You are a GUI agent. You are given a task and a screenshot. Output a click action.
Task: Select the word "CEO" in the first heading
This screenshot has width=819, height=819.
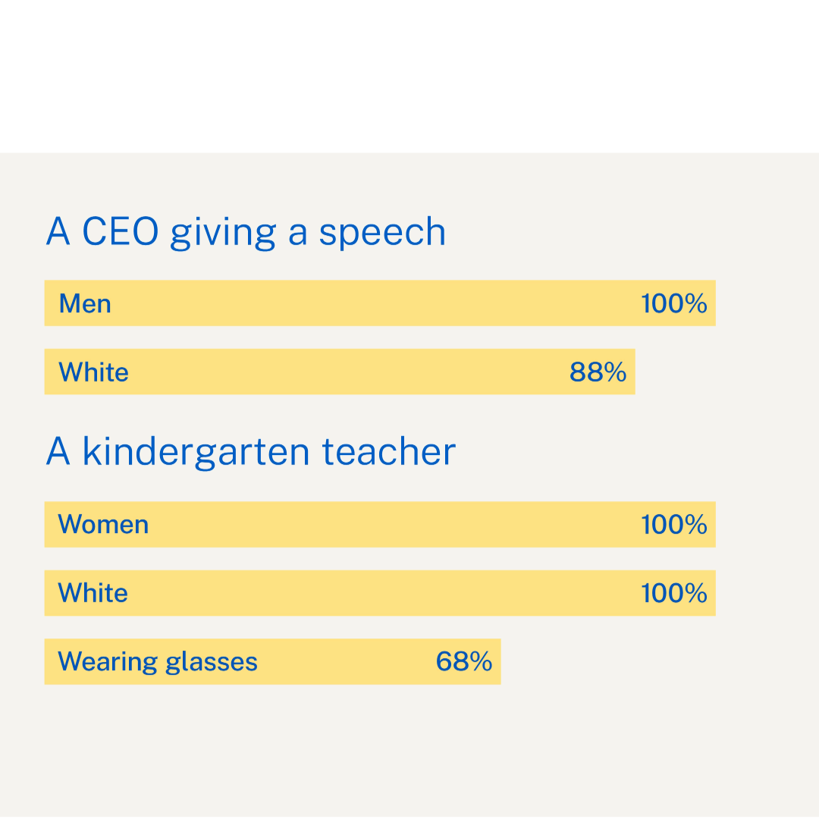tap(120, 232)
